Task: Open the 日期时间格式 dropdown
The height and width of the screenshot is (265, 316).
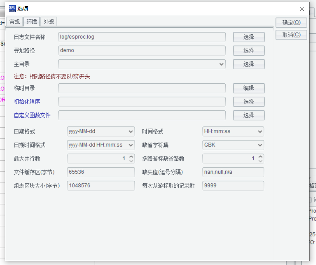Action: (x=101, y=145)
